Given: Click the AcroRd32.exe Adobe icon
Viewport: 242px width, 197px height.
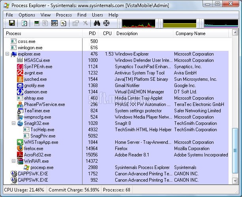Looking at the screenshot, I should [x=20, y=155].
